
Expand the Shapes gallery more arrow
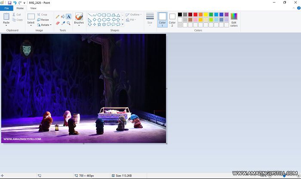[123, 24]
